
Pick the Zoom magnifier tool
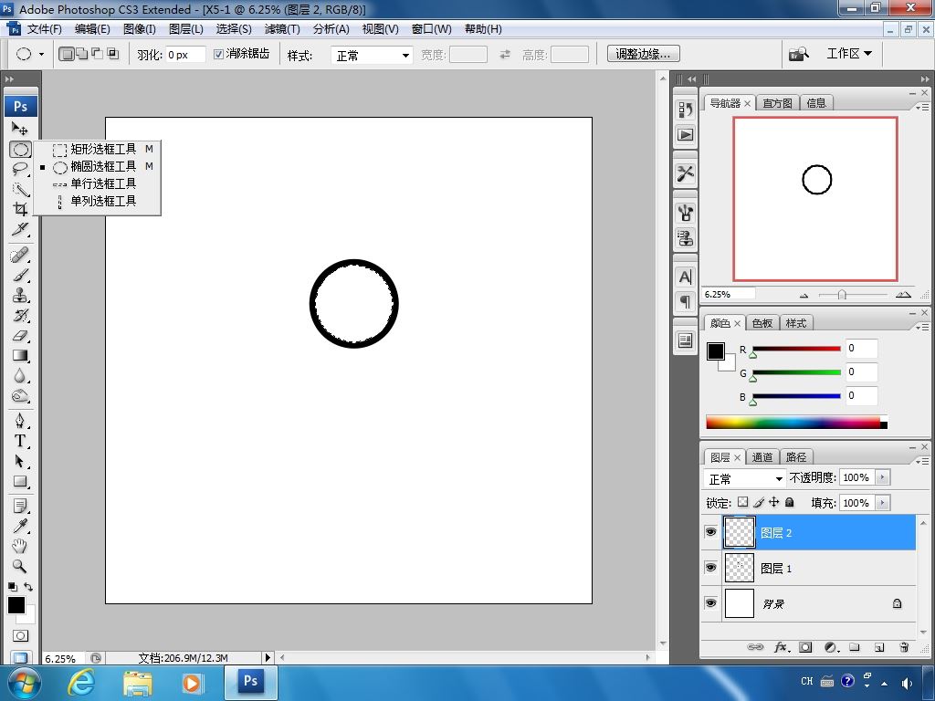20,566
